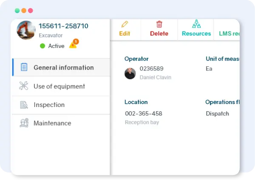Click the wrench icon for Use of equipment
Viewport: 255px width, 183px height.
24,86
